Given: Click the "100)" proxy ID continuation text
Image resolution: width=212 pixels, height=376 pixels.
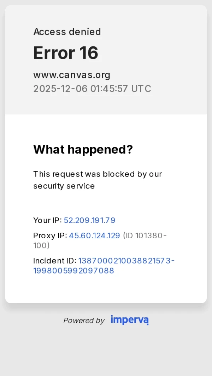Looking at the screenshot, I should [x=41, y=245].
